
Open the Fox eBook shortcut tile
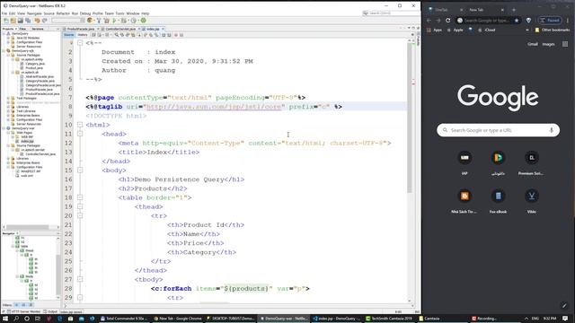click(x=498, y=200)
